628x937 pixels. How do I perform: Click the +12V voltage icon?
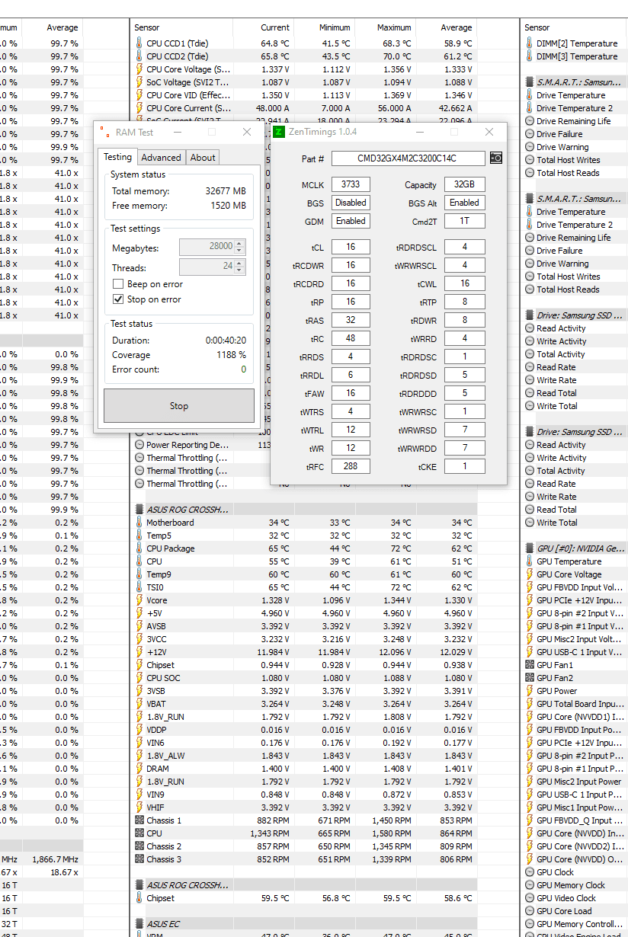(139, 652)
